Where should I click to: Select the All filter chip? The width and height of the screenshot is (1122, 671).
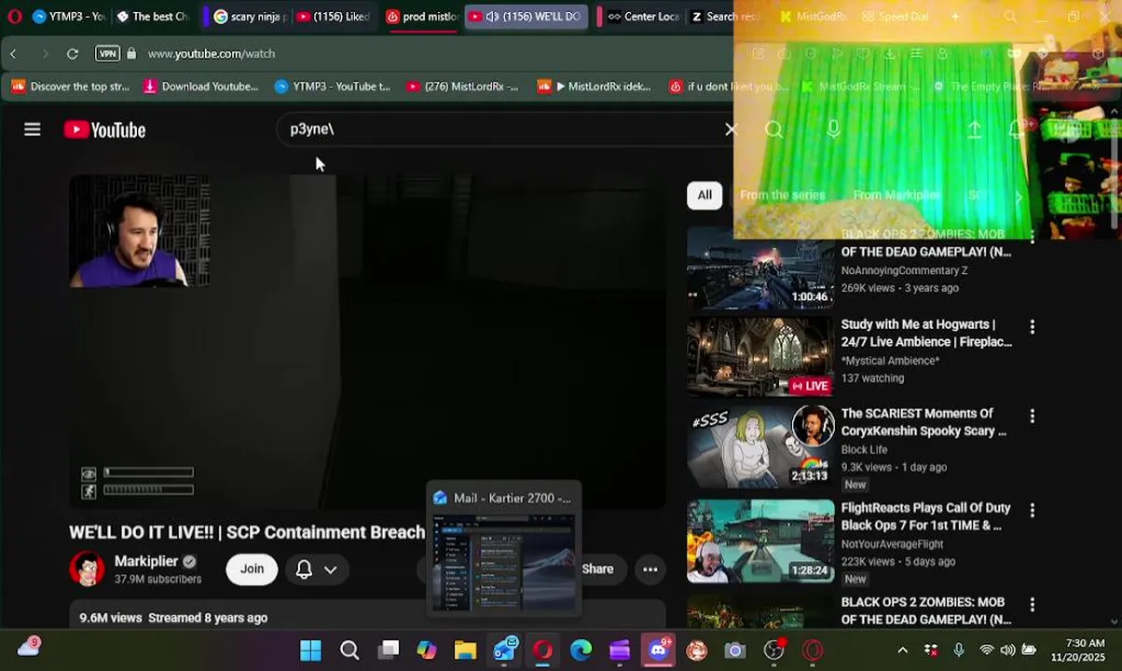tap(705, 195)
